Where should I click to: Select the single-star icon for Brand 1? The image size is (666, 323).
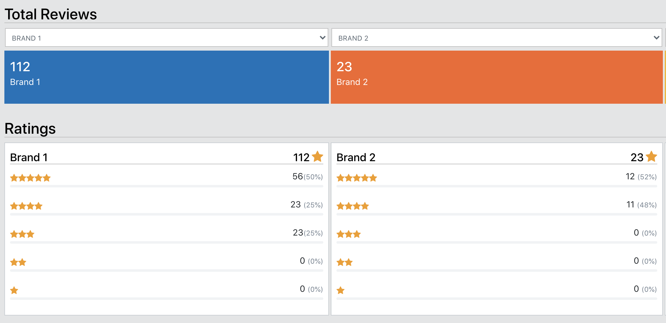[14, 290]
